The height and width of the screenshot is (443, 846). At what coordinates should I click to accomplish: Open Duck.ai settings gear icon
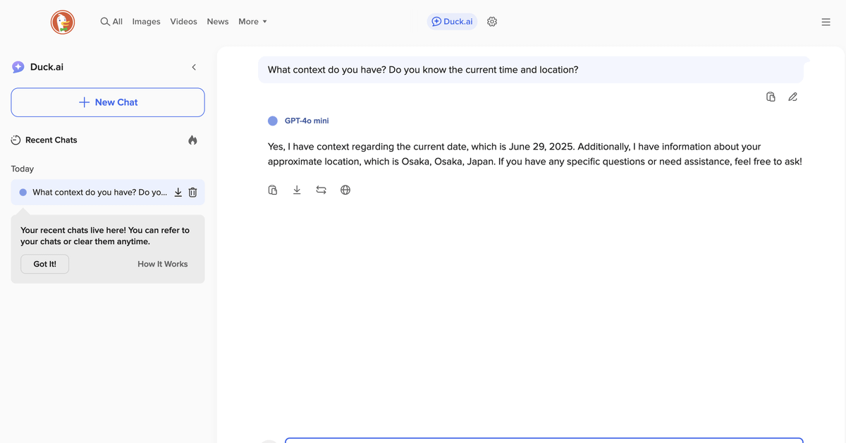[x=492, y=22]
